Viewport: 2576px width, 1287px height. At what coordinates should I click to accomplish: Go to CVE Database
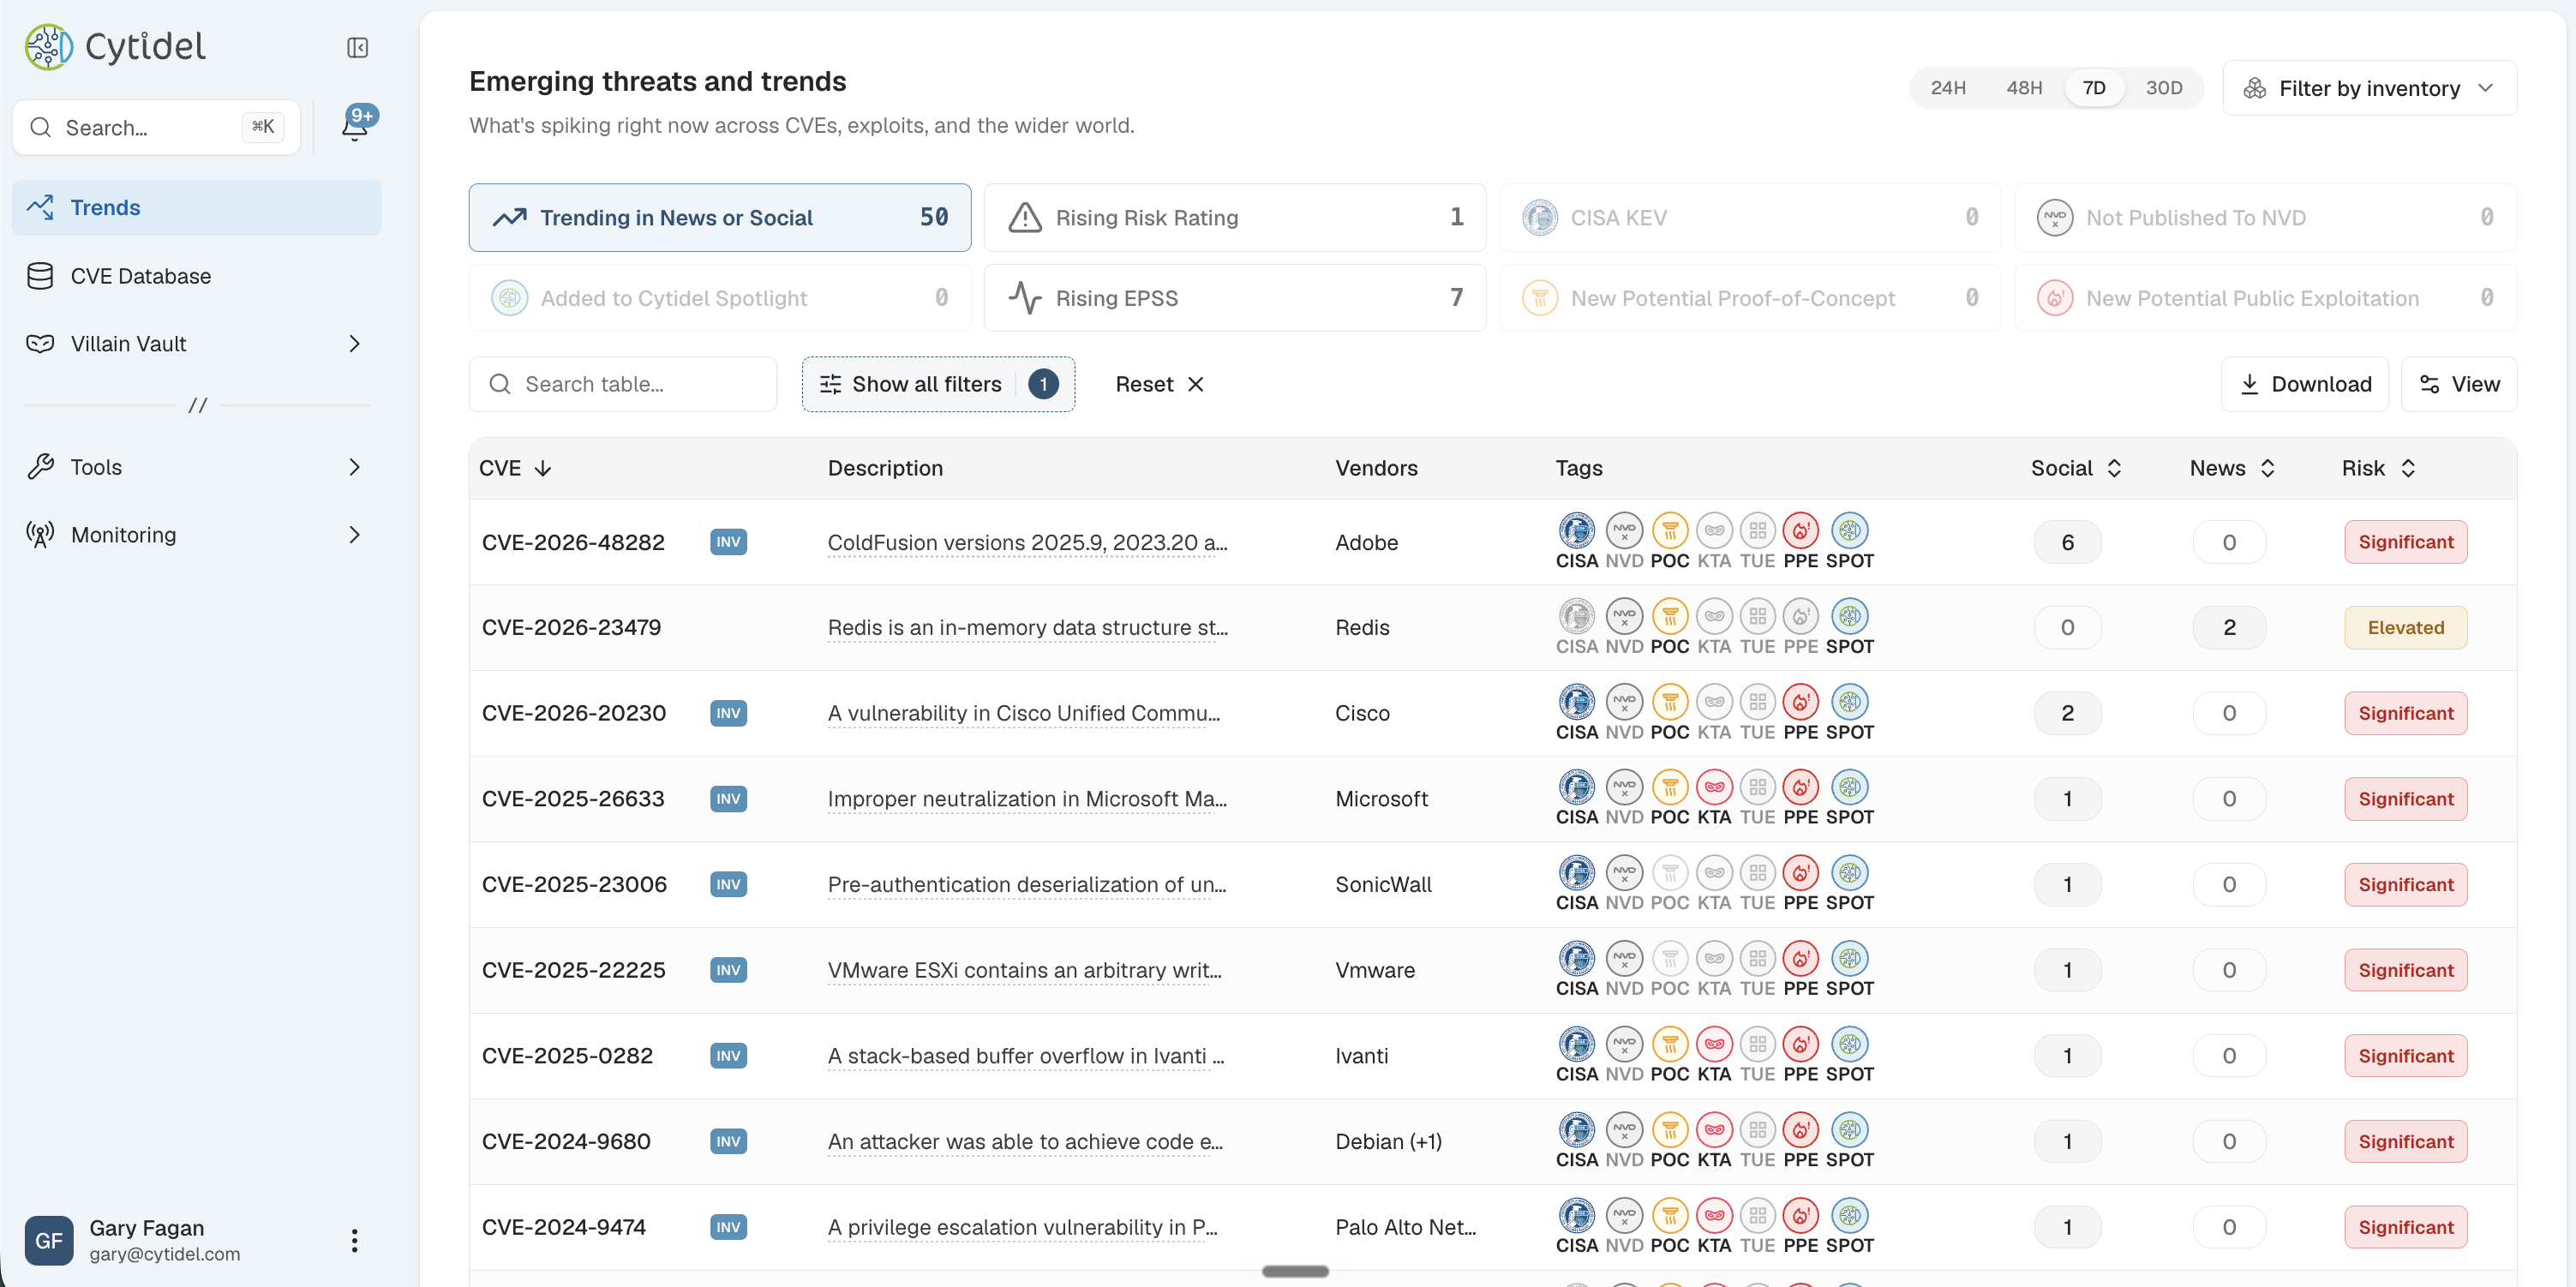(x=197, y=276)
